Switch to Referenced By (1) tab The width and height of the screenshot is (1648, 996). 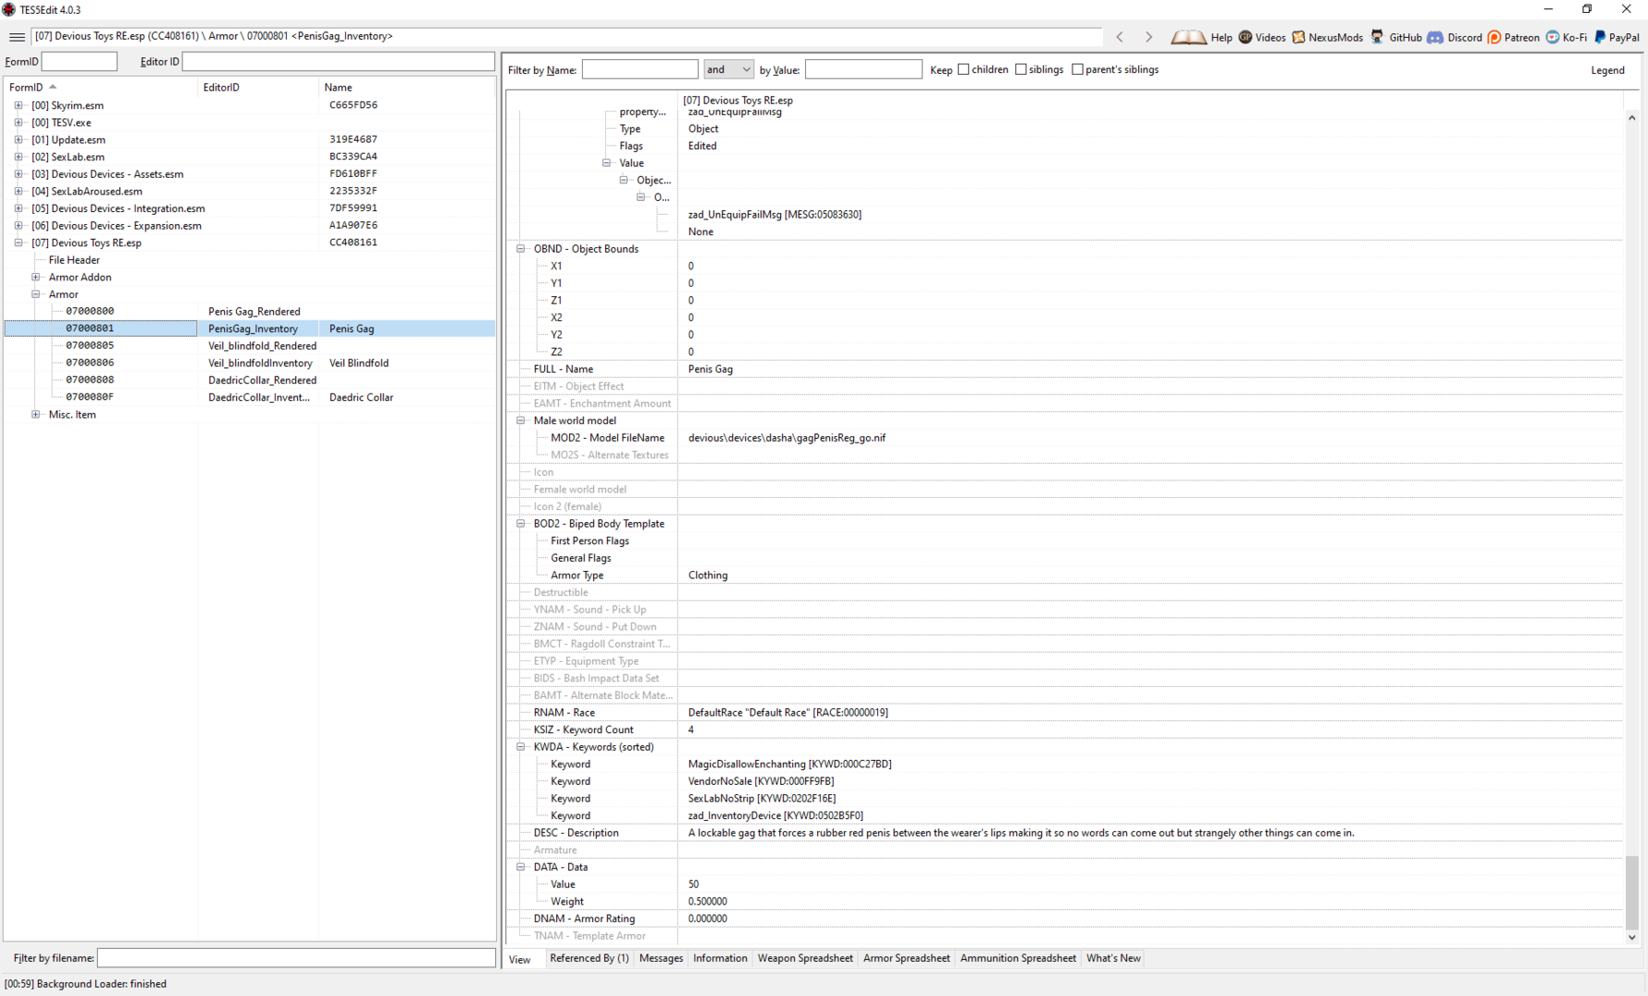pyautogui.click(x=589, y=958)
